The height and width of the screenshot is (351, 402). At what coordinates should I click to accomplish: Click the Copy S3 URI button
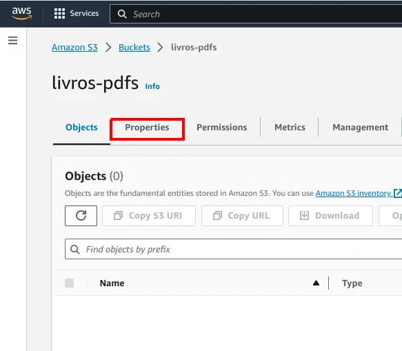click(149, 216)
